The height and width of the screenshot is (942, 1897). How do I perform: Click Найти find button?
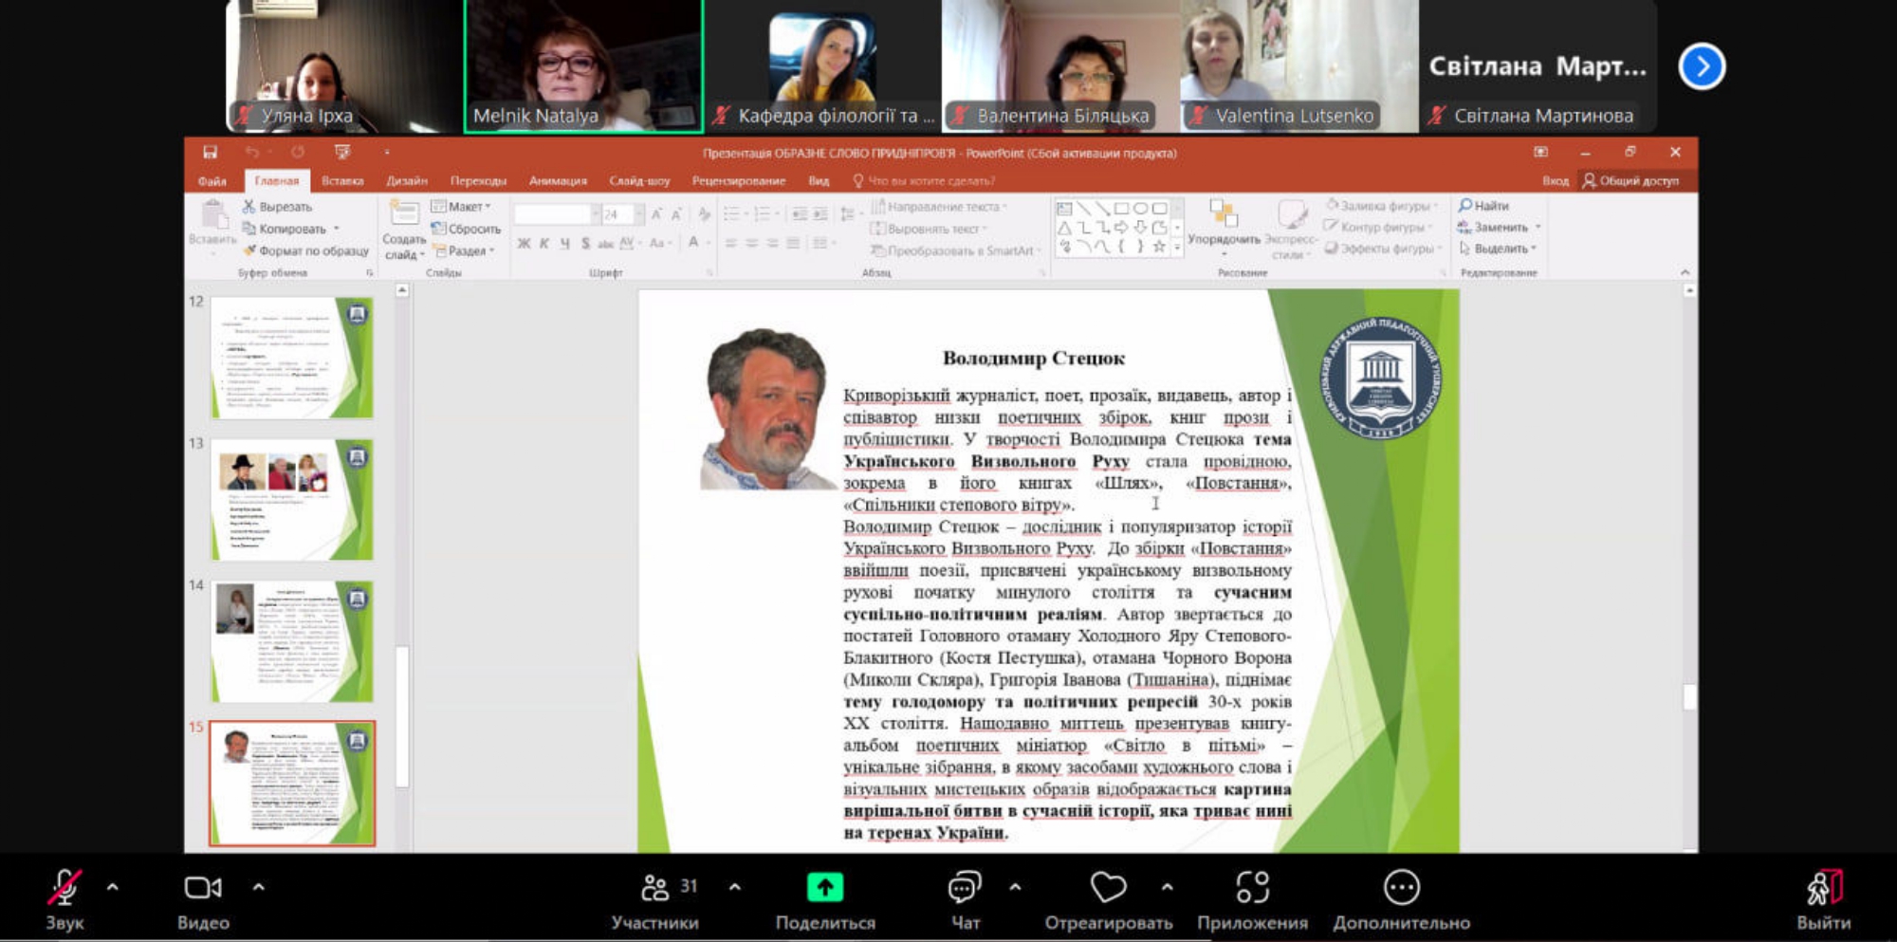tap(1483, 206)
